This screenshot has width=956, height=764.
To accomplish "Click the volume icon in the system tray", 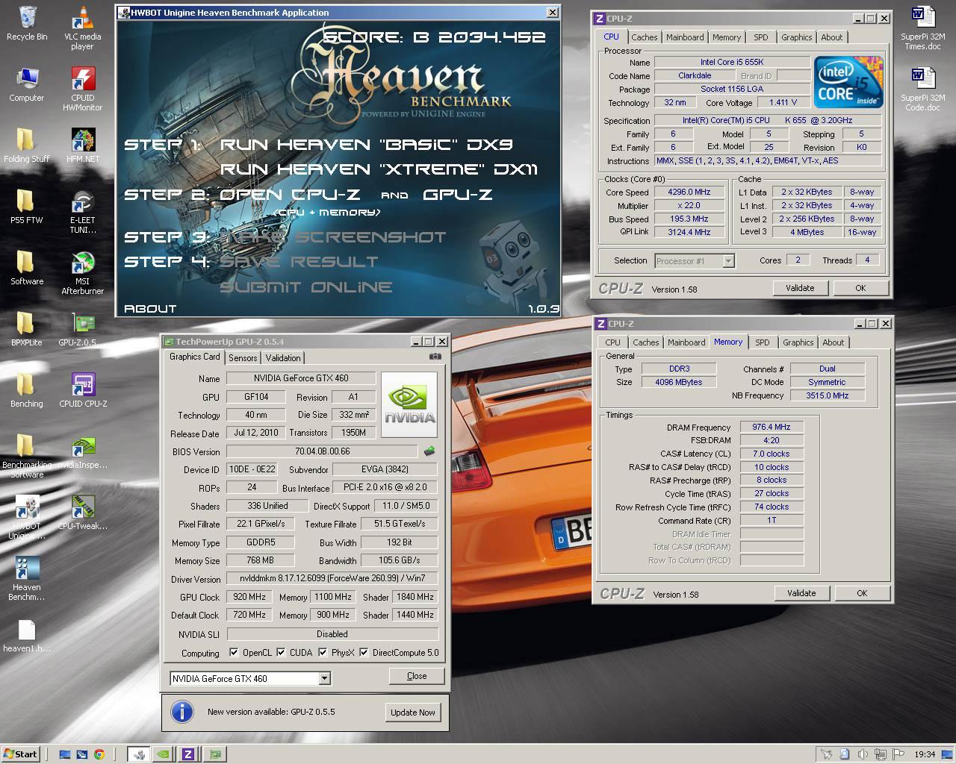I will [863, 754].
